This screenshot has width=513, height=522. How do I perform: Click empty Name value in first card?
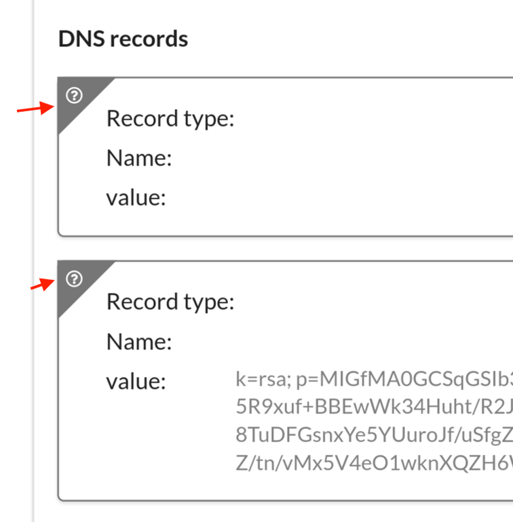(375, 158)
